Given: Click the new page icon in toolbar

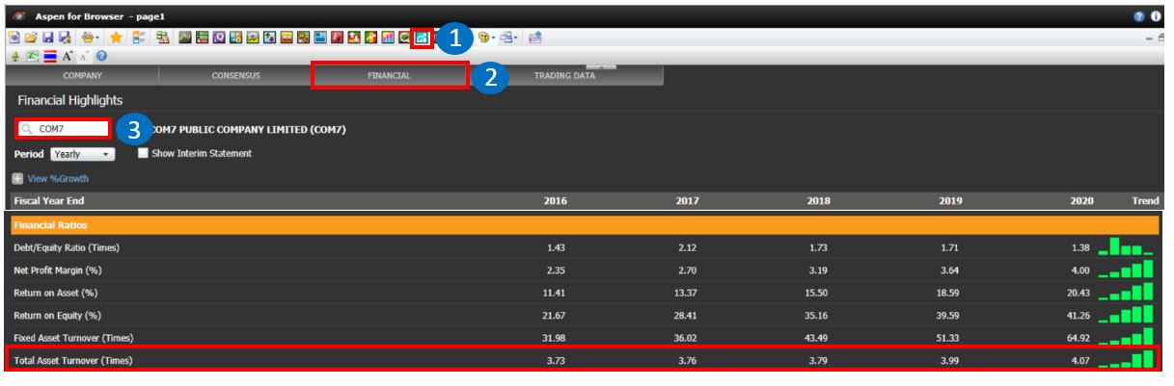Looking at the screenshot, I should point(14,39).
